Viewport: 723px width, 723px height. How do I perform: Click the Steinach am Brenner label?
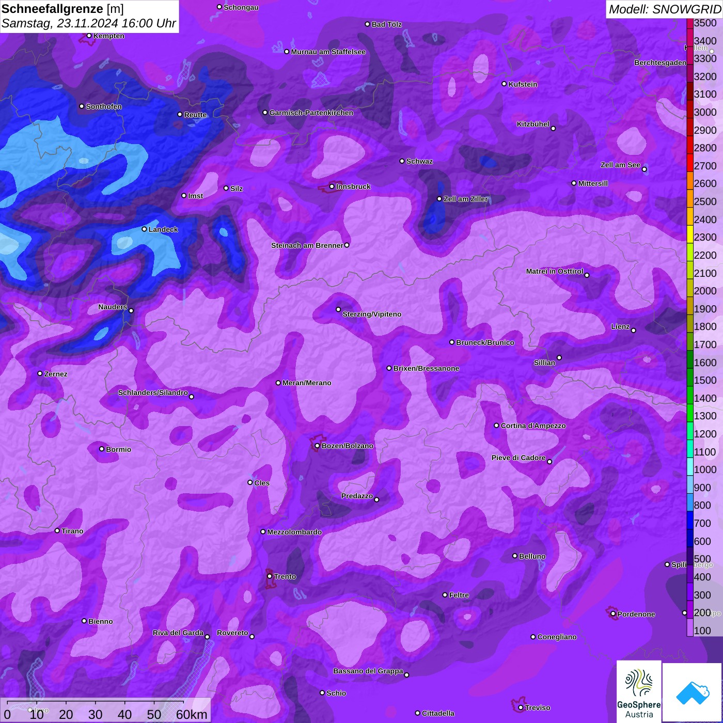pos(307,245)
